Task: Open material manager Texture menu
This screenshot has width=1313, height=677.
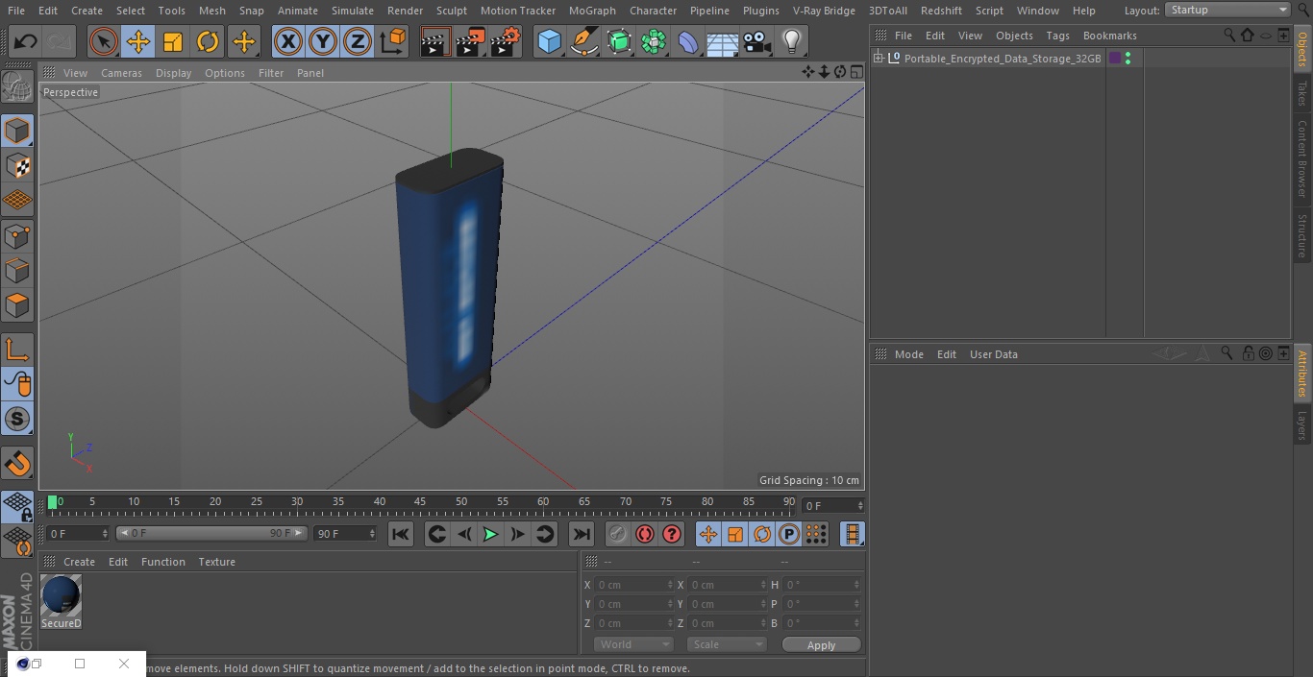Action: 217,562
